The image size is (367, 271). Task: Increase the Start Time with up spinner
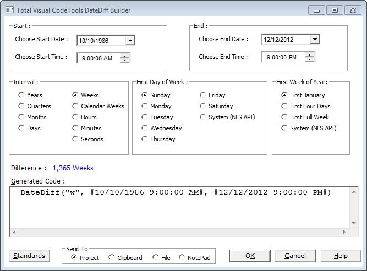[124, 56]
